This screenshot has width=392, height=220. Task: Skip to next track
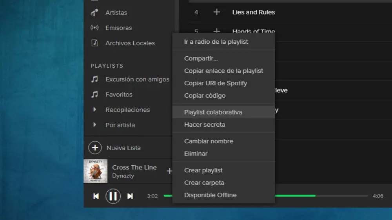coord(130,196)
